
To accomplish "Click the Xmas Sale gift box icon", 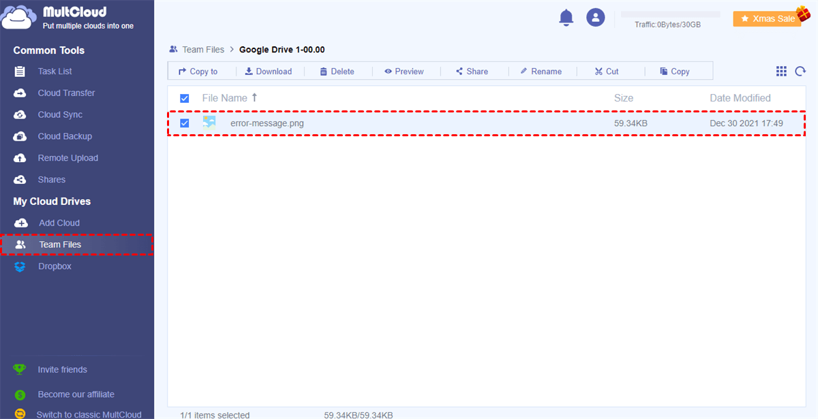I will 803,14.
